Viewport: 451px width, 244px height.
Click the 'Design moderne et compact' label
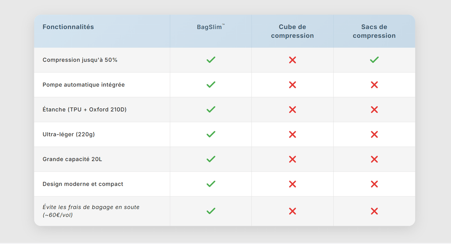pyautogui.click(x=83, y=184)
